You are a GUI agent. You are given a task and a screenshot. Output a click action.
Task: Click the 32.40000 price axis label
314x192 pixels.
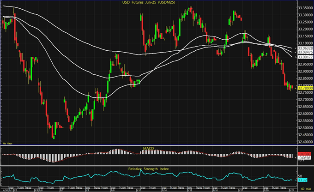(304, 141)
